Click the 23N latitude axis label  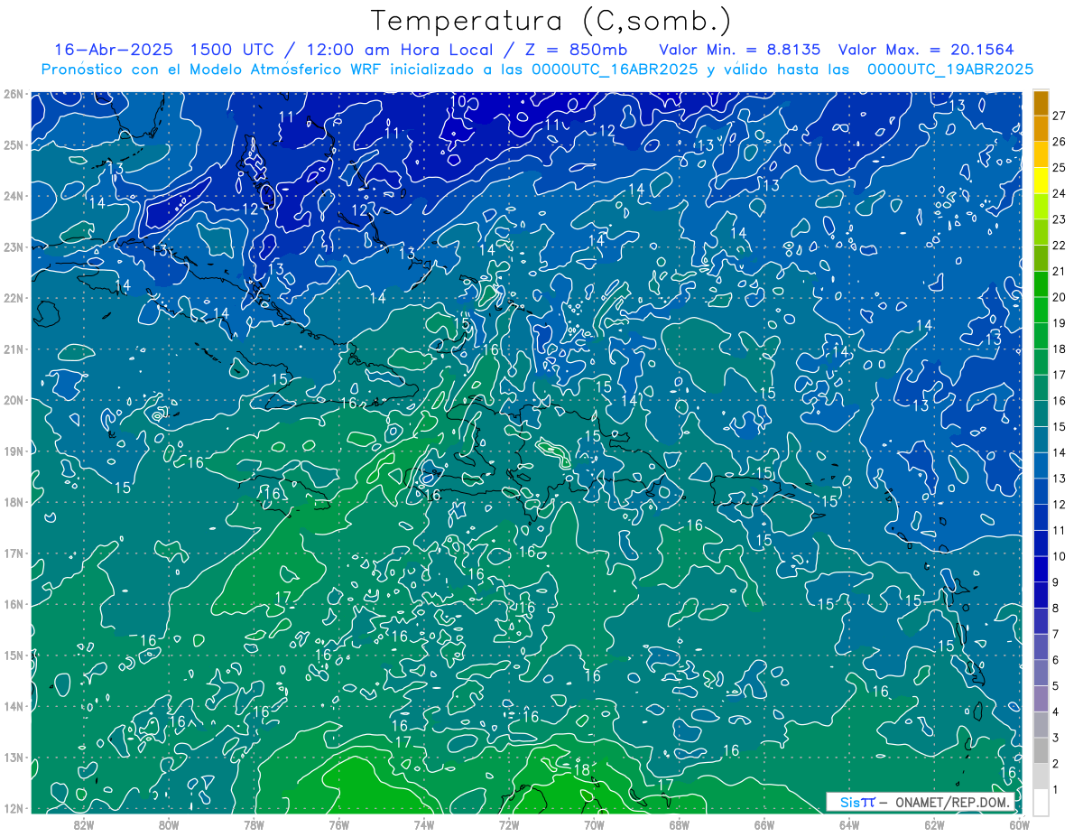click(x=13, y=246)
